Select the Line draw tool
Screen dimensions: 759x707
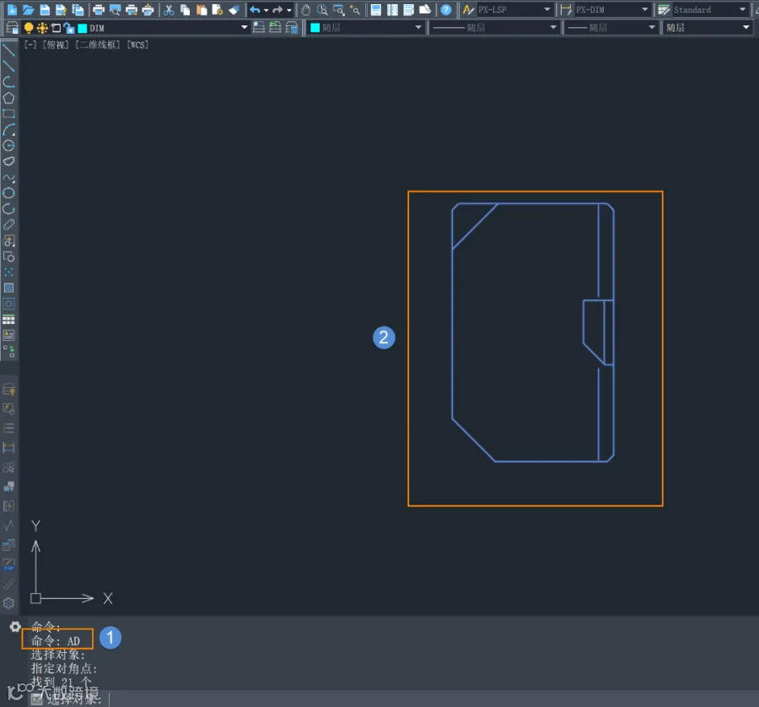point(8,50)
